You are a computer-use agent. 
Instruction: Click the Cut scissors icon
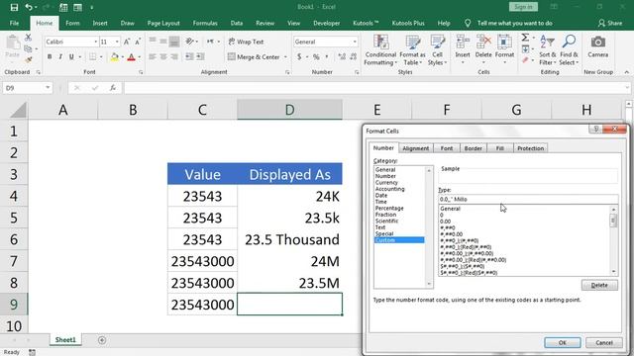pyautogui.click(x=28, y=38)
